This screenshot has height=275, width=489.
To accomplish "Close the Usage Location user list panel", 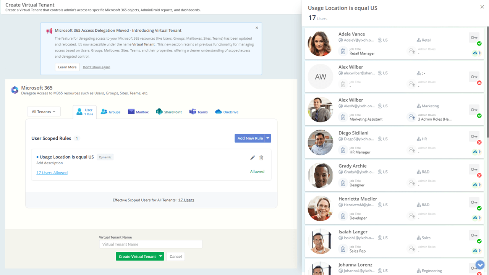I will click(482, 7).
